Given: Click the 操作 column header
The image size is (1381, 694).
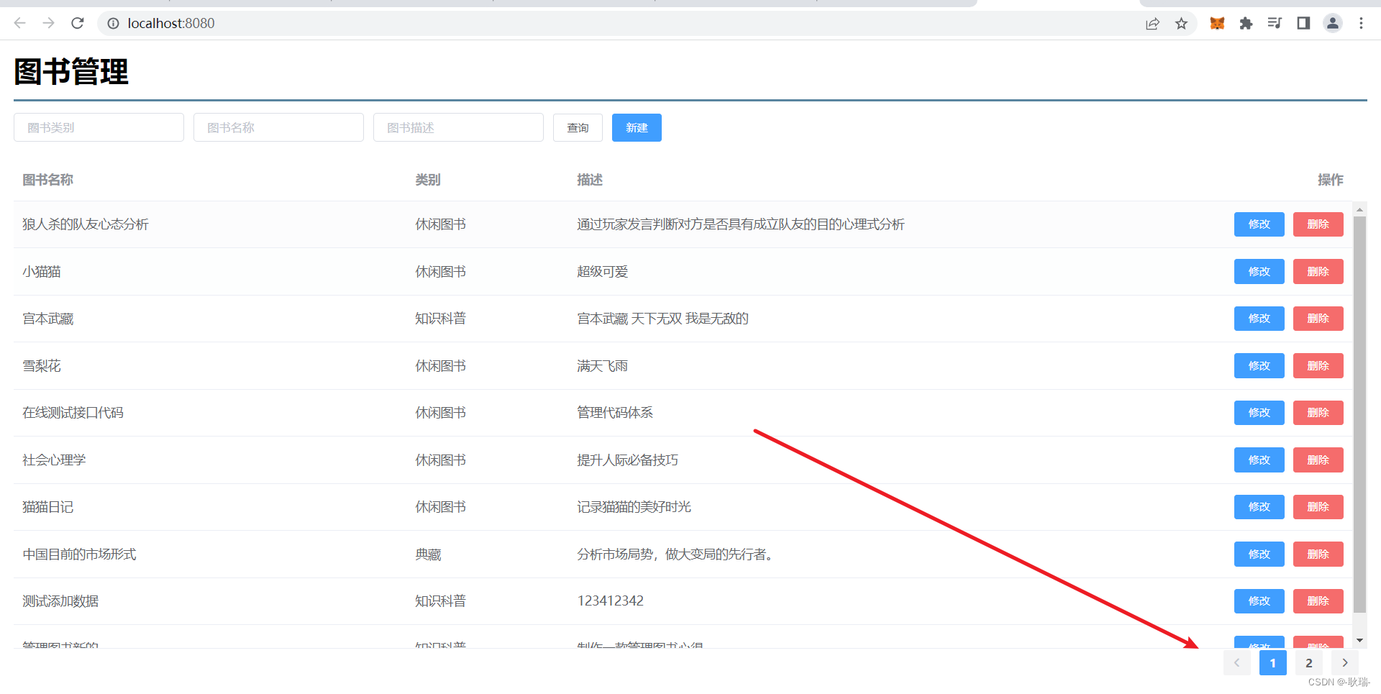Looking at the screenshot, I should point(1331,180).
